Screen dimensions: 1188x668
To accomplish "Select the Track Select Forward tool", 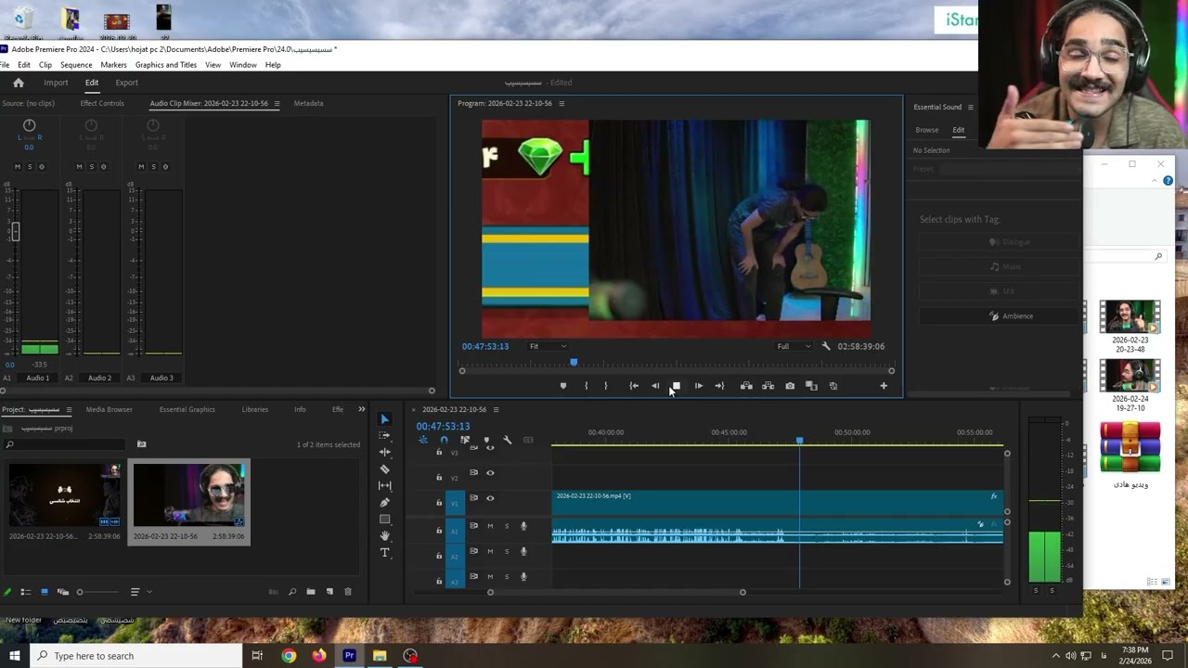I will point(385,436).
